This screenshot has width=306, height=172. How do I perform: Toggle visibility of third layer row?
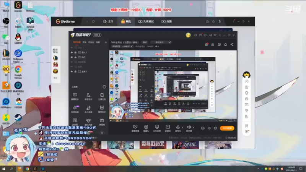pos(72,57)
